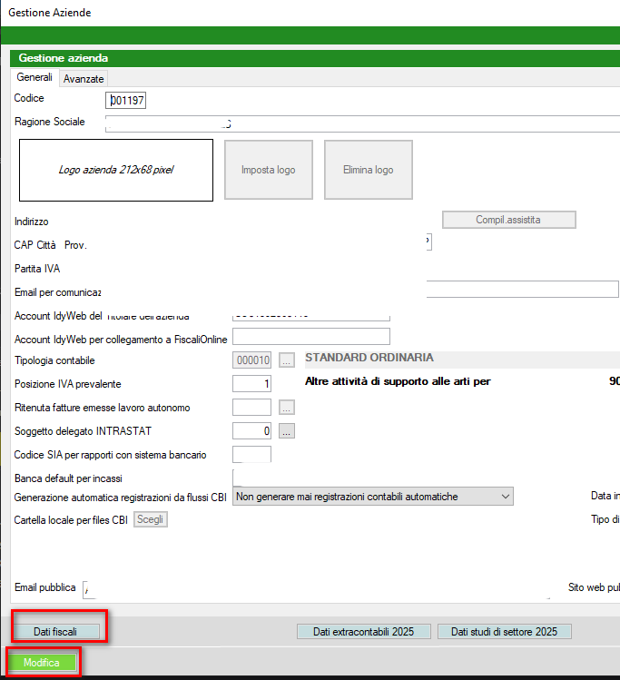Select the logo azienda placeholder box
This screenshot has height=680, width=620.
click(x=115, y=171)
